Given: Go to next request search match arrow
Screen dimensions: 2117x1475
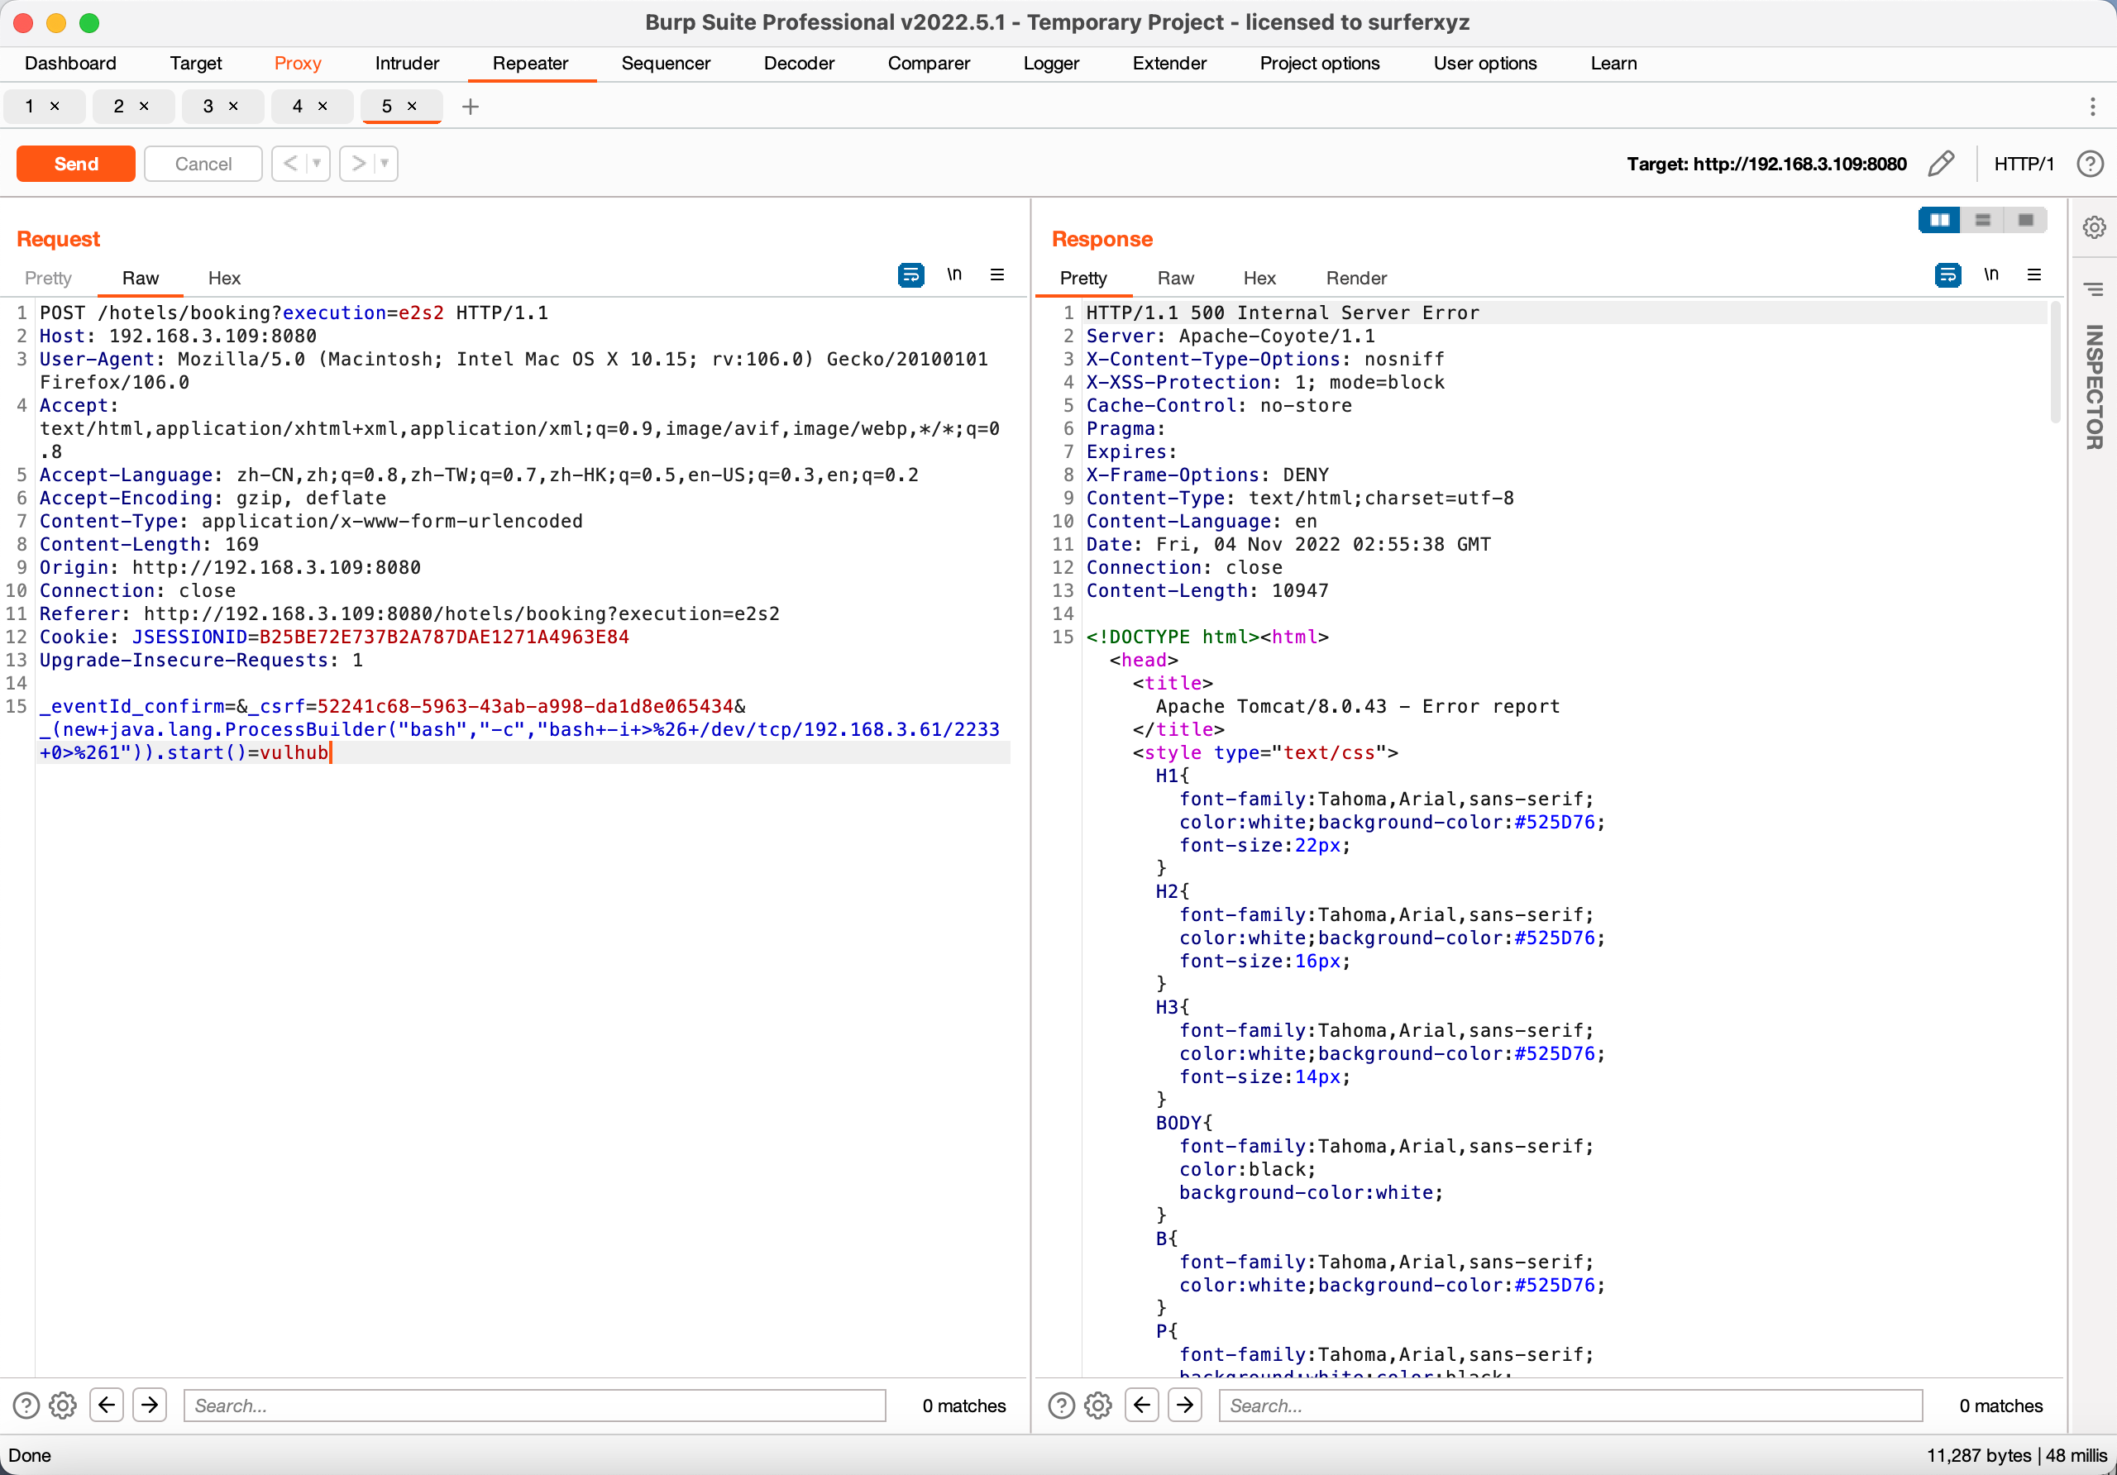Looking at the screenshot, I should (x=150, y=1405).
